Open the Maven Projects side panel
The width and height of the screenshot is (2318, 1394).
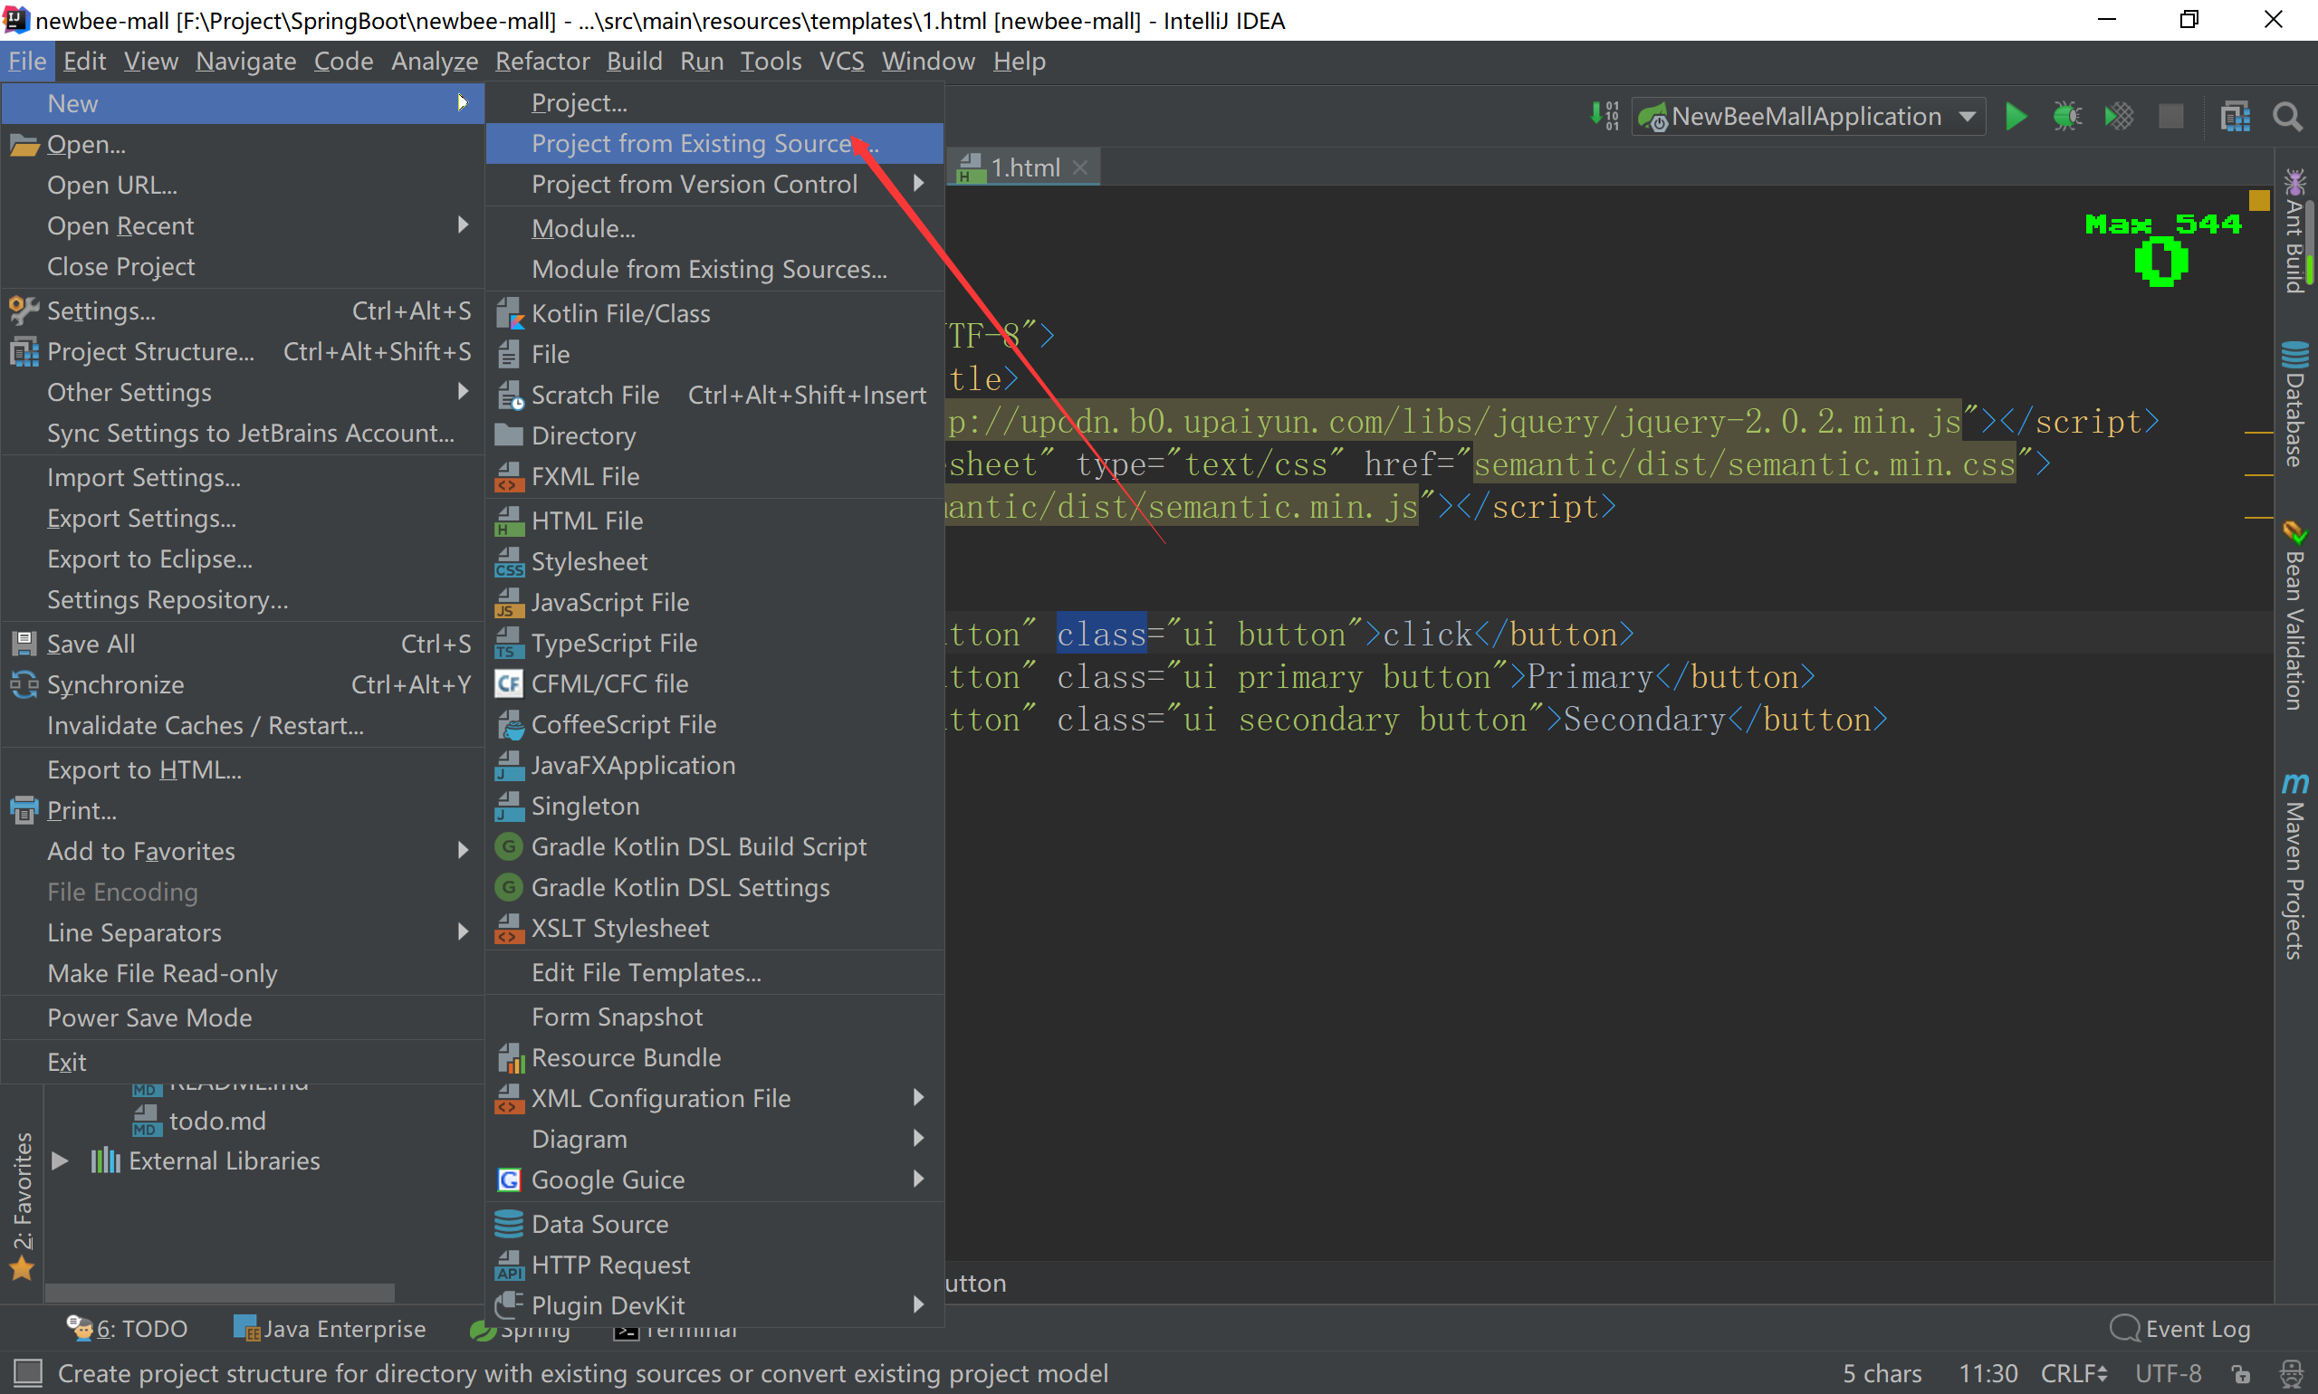[2294, 866]
